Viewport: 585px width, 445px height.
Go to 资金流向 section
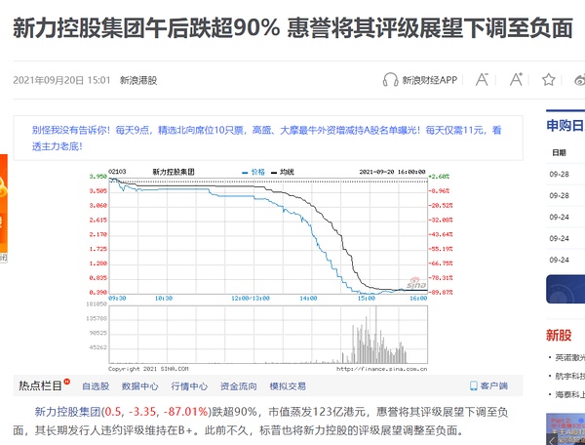tap(238, 386)
